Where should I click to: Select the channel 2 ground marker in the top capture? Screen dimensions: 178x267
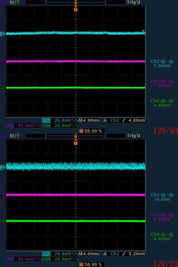click(x=3, y=34)
